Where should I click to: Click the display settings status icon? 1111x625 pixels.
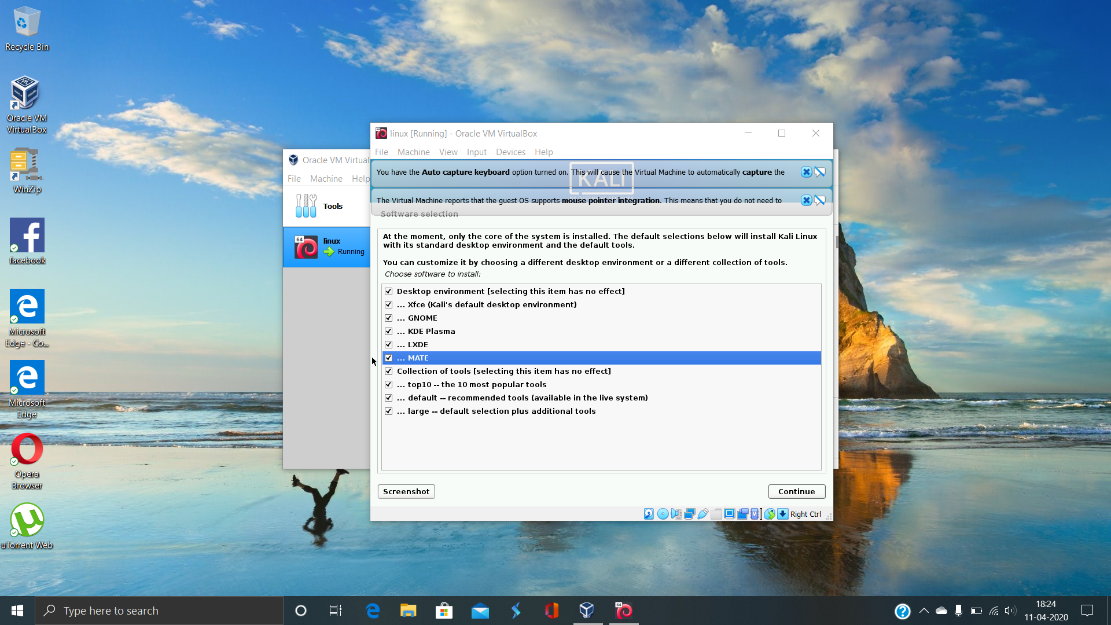tap(729, 514)
